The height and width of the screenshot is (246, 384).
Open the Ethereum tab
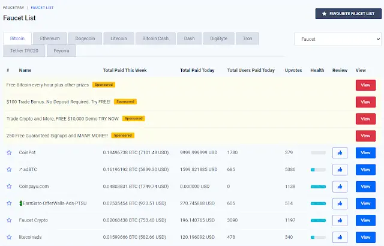tap(50, 38)
